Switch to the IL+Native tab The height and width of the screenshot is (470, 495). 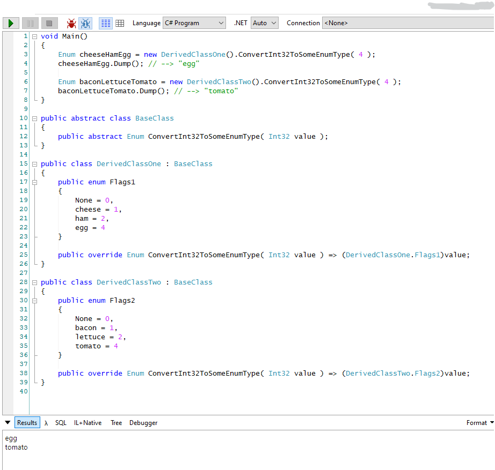coord(88,423)
